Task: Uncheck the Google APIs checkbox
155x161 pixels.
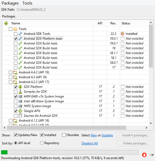Action: tap(15, 111)
